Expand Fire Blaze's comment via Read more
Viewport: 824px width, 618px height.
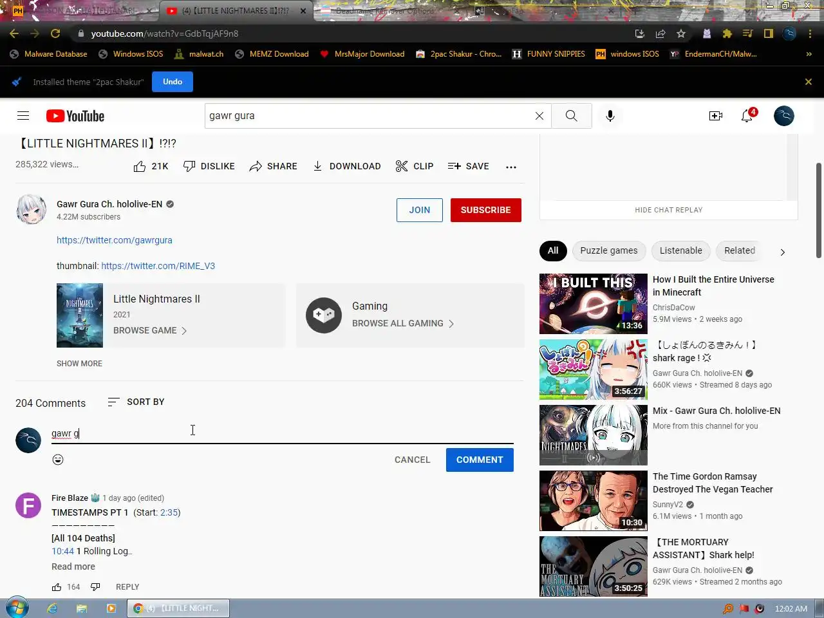coord(73,566)
